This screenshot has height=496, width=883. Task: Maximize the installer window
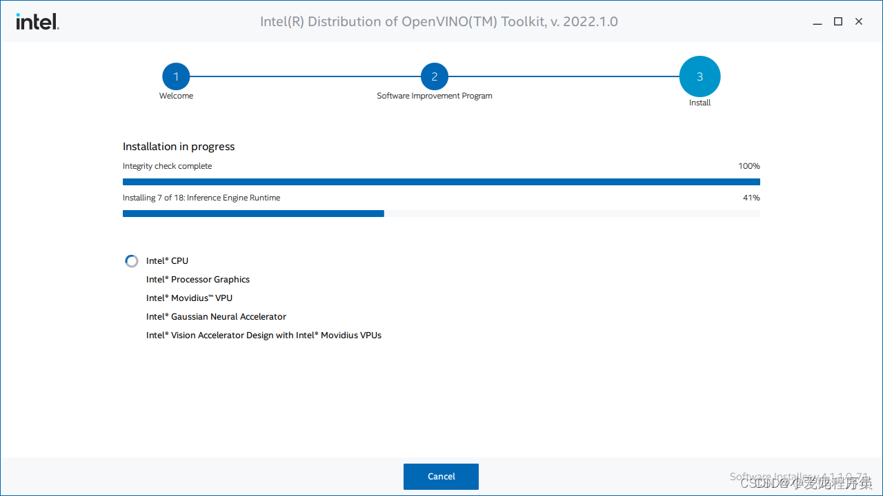click(838, 21)
